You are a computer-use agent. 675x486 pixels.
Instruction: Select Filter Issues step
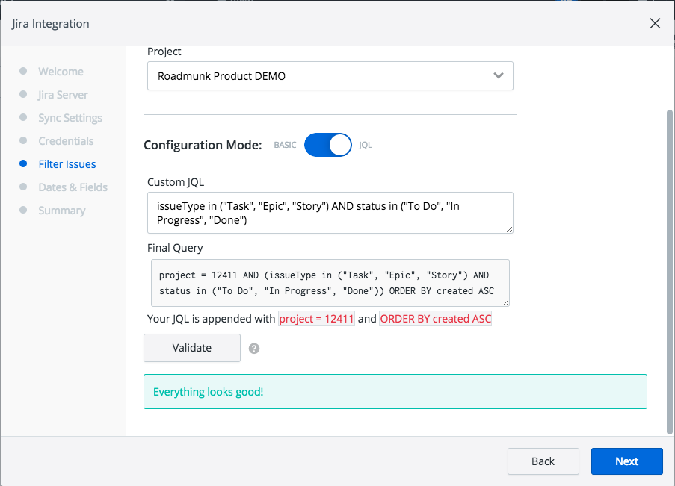click(67, 164)
